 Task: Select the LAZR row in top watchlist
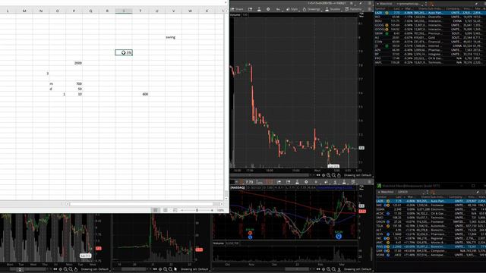(x=431, y=13)
